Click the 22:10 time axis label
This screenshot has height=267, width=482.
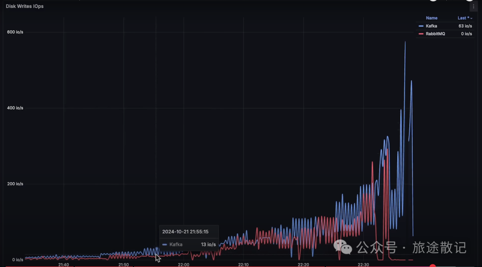243,264
